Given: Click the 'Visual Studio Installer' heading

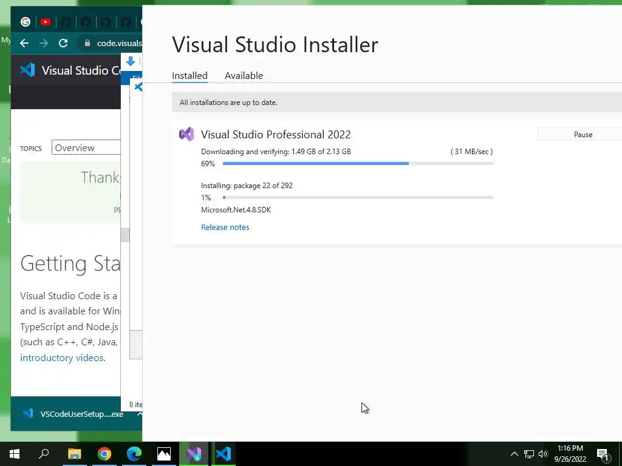Looking at the screenshot, I should (275, 44).
